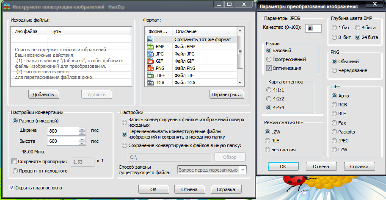This screenshot has height=200, width=386.
Task: Decrease height with 'Высота' down arrow
Action: click(82, 143)
